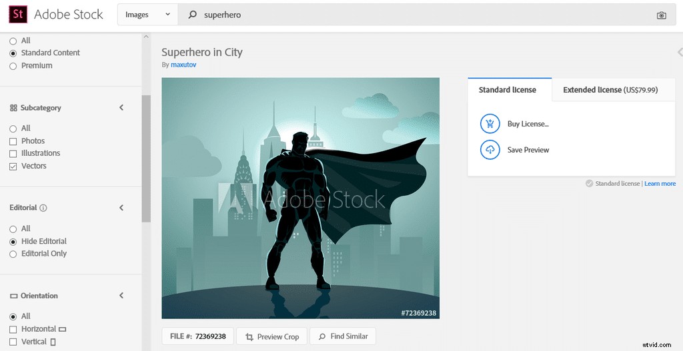
Task: Click the Preview Crop button
Action: tap(271, 336)
